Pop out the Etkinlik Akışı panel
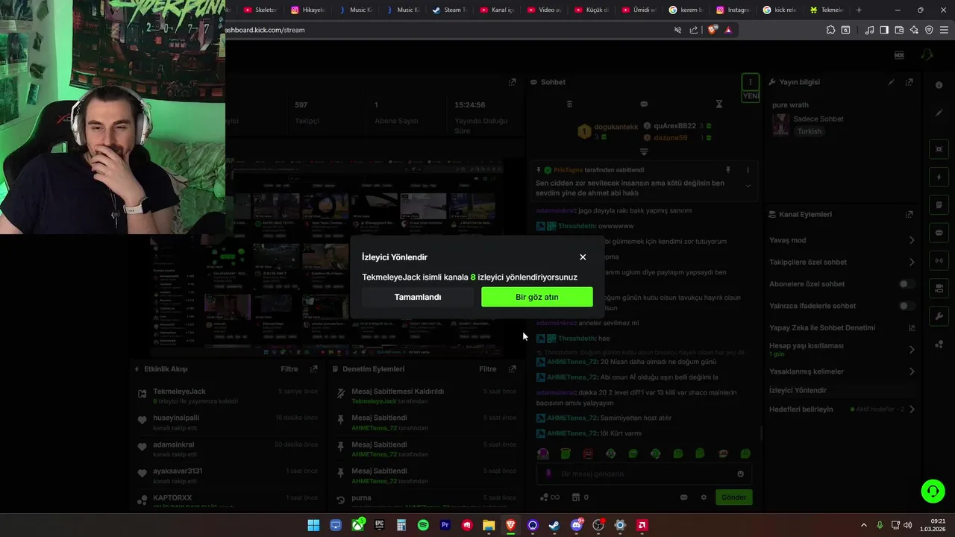The width and height of the screenshot is (955, 537). pyautogui.click(x=313, y=369)
